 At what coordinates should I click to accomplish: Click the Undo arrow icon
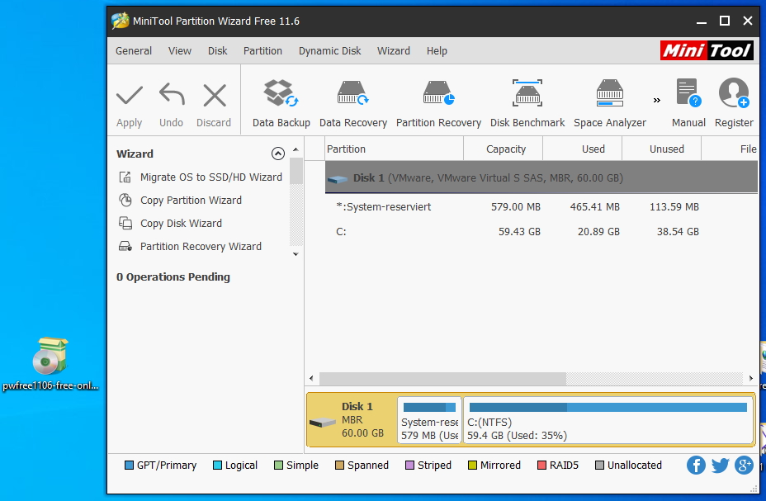[x=172, y=95]
